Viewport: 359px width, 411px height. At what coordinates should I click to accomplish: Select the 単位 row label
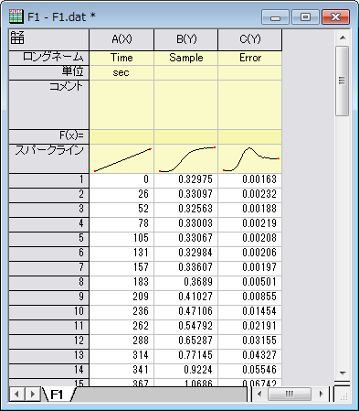click(x=48, y=73)
